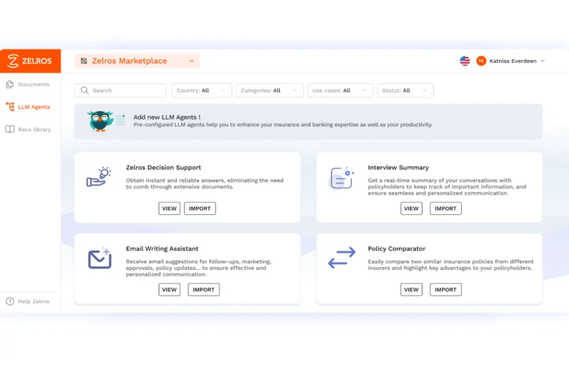569x377 pixels.
Task: Click the marketplace grid icon
Action: (x=84, y=61)
